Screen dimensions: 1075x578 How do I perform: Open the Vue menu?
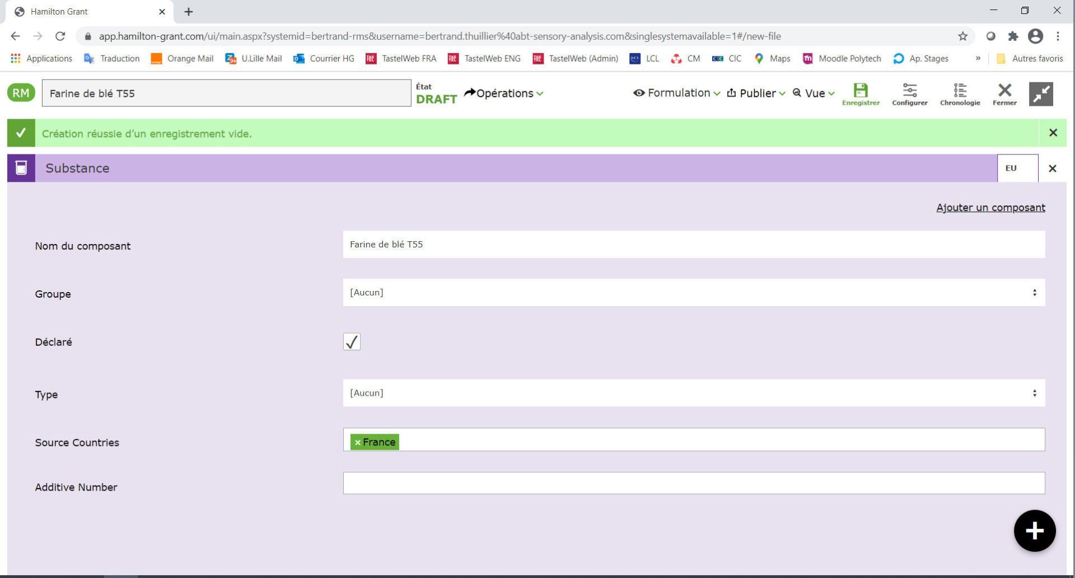(x=813, y=93)
